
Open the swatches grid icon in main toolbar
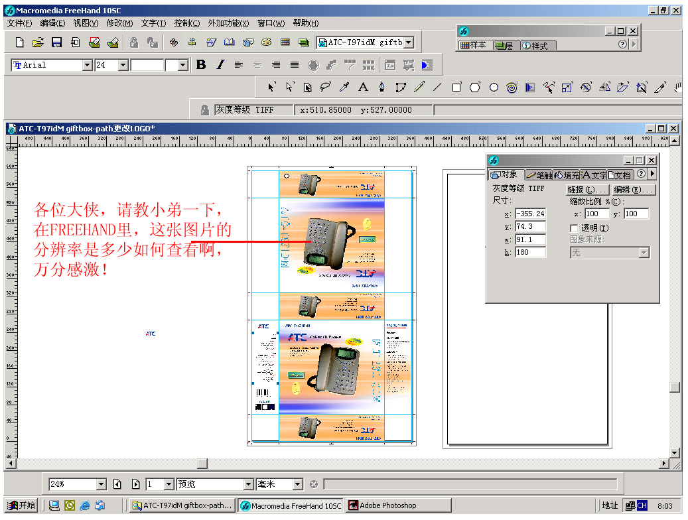(285, 42)
